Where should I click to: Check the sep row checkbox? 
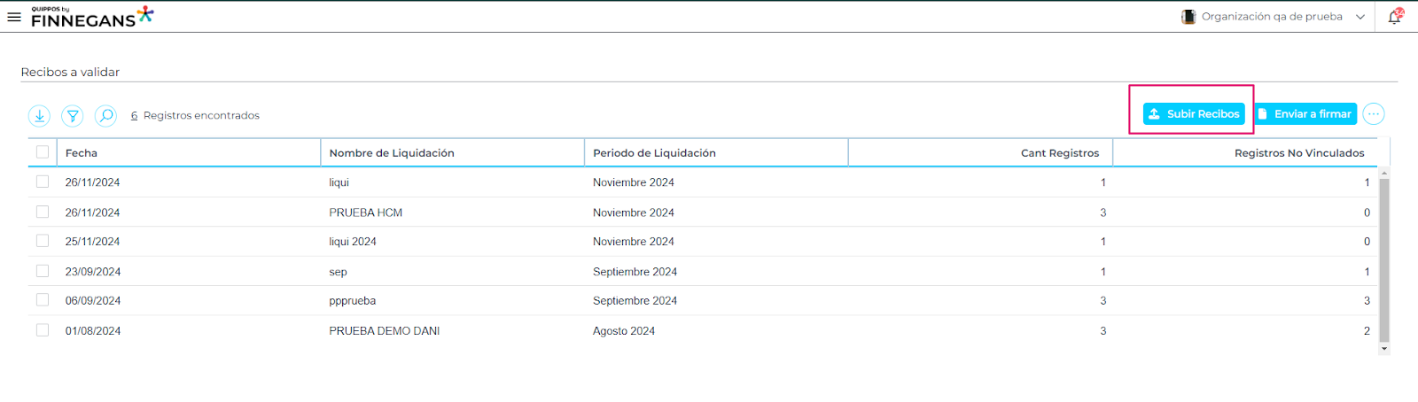click(43, 271)
